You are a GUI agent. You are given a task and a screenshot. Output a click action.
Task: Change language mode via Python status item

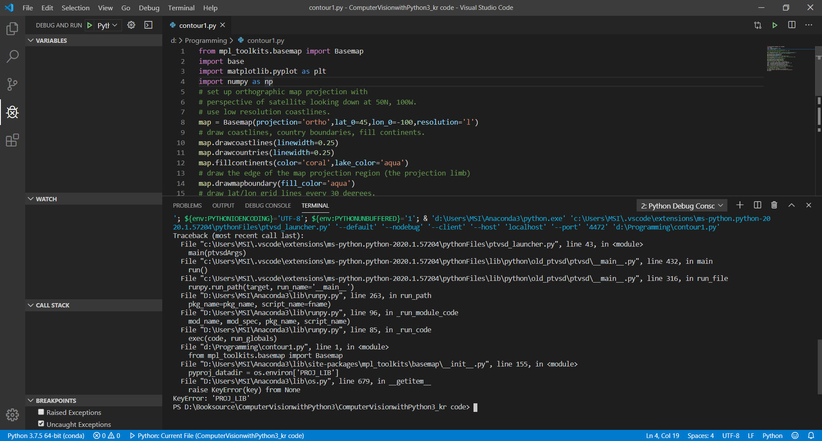(772, 435)
